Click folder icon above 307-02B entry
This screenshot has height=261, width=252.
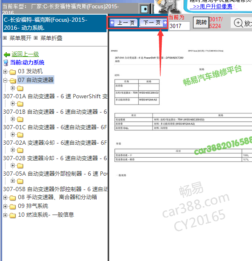[20, 150]
